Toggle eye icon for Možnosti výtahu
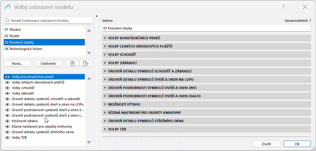The width and height of the screenshot is (316, 151). click(8, 121)
